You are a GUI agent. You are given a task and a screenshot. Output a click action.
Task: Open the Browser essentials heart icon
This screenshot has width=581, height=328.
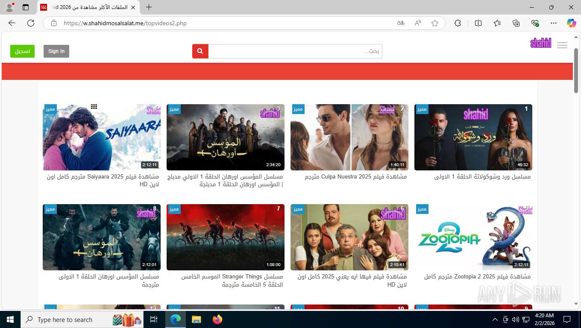pos(535,23)
